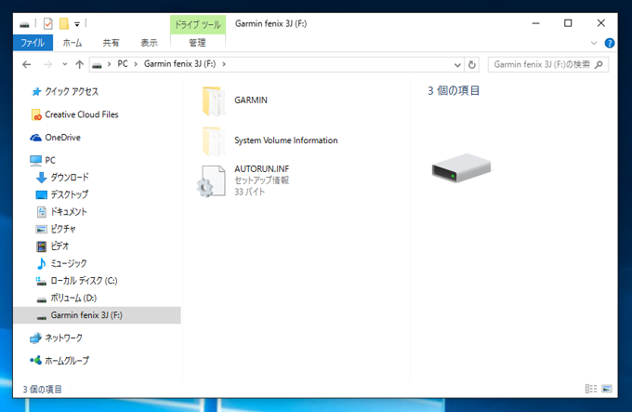Click the drive icon in the address bar
The width and height of the screenshot is (632, 412).
click(97, 65)
